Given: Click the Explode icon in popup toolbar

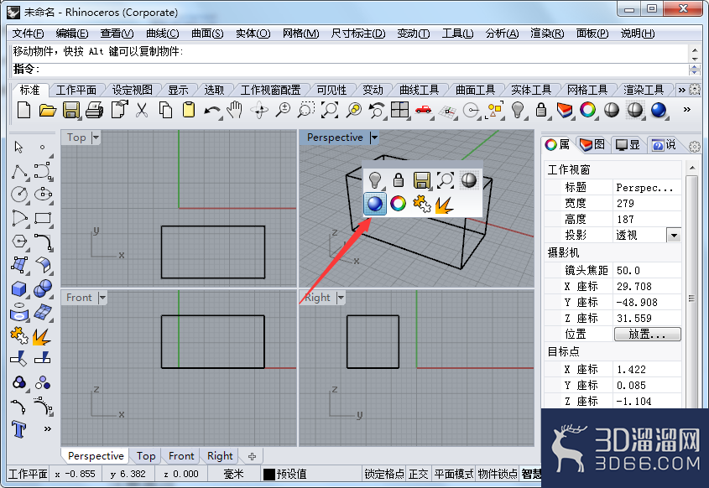Looking at the screenshot, I should coord(445,205).
